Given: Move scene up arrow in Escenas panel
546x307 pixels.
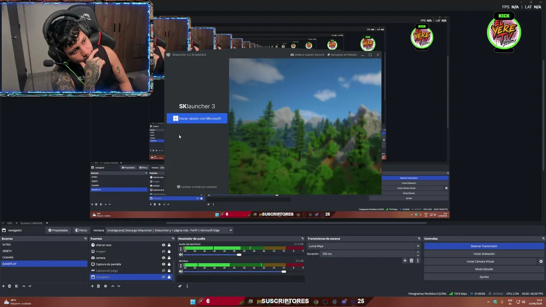Looking at the screenshot, I should (24, 286).
